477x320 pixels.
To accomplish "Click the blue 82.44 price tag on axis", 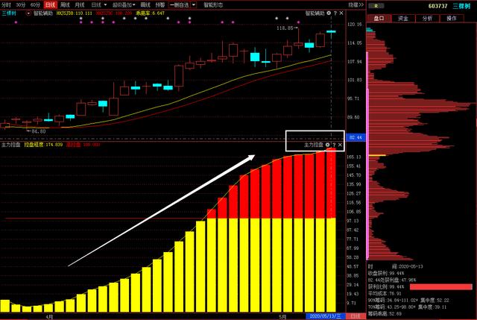I will (356, 137).
